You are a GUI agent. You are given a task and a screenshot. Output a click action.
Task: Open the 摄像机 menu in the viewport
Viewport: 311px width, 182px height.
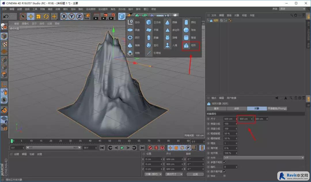(x=25, y=24)
